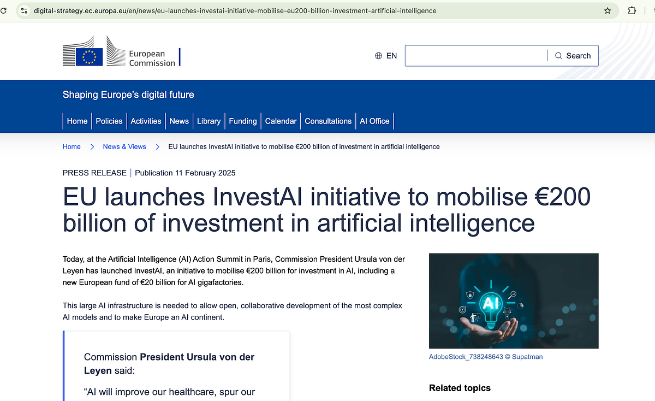The height and width of the screenshot is (401, 655).
Task: Open the Calendar section
Action: (x=281, y=121)
